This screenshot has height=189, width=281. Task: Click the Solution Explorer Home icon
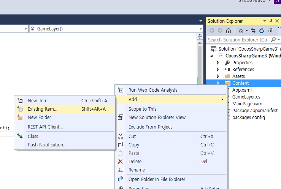coord(228,30)
